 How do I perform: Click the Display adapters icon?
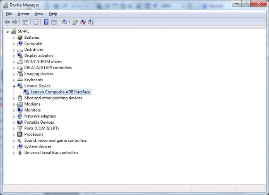coord(20,56)
